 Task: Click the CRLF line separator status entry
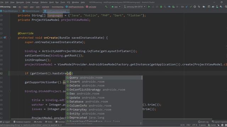coord(188,125)
